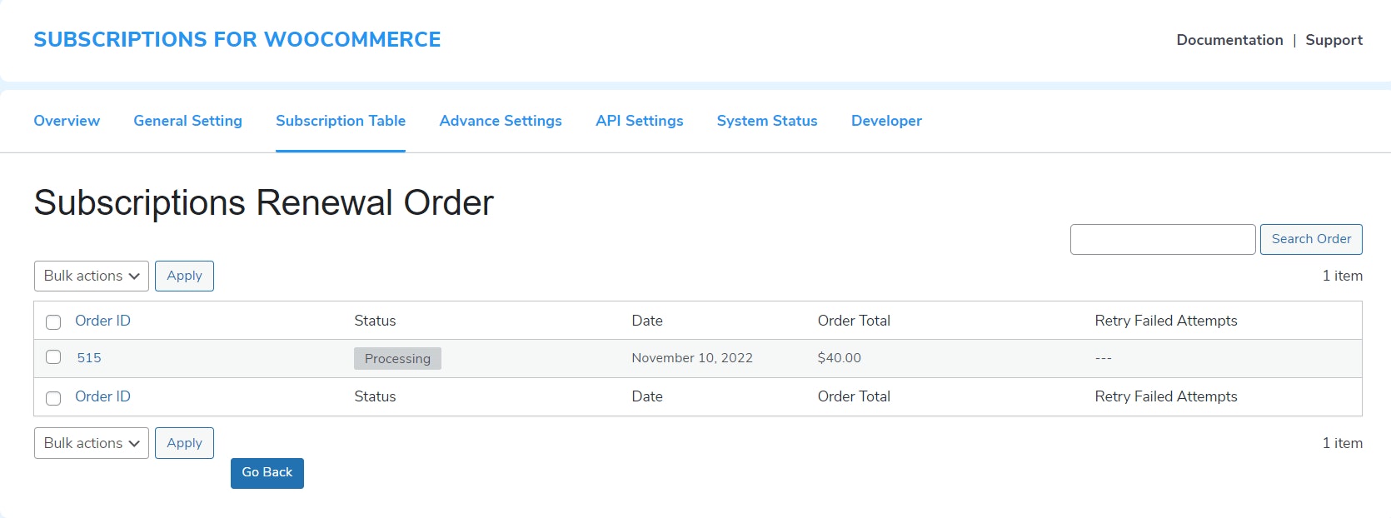The width and height of the screenshot is (1391, 518).
Task: Switch to General Setting tab
Action: click(187, 121)
